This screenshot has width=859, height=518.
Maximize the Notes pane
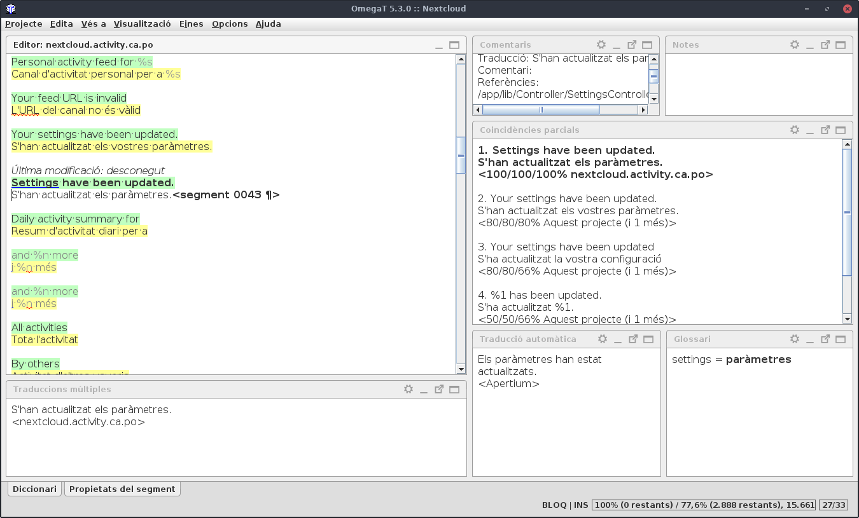pos(841,45)
